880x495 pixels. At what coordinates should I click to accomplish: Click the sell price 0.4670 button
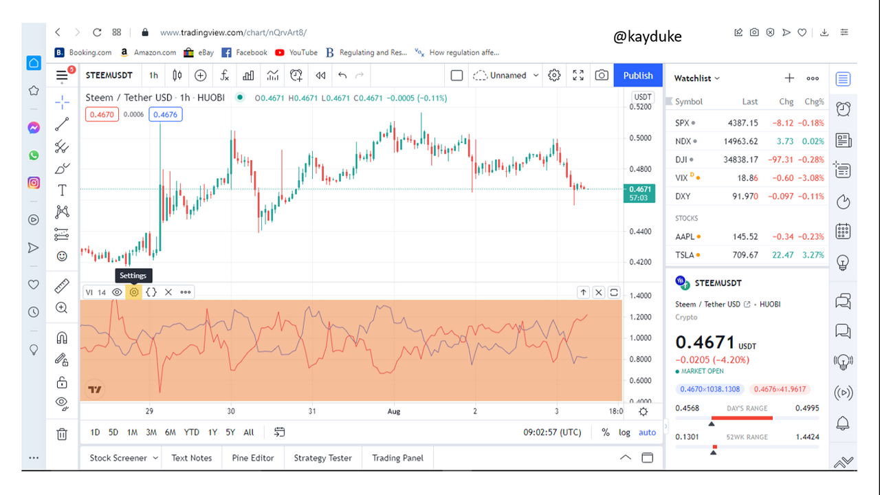(102, 115)
